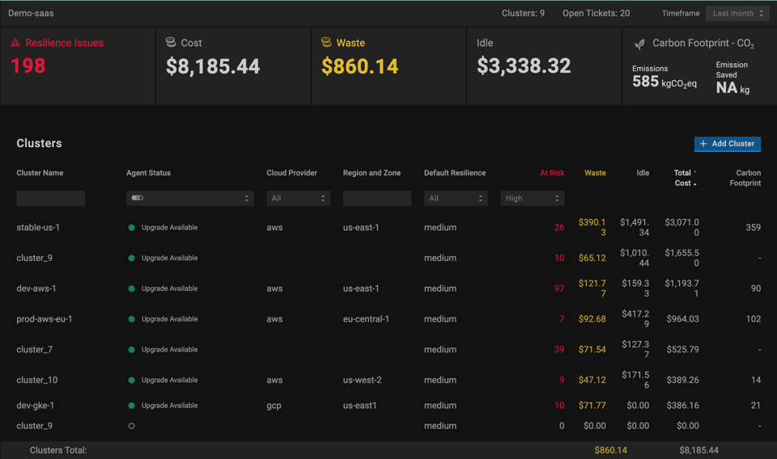The height and width of the screenshot is (459, 777).
Task: Click waste value $92.68 for prod-aws-eu-1
Action: click(592, 319)
